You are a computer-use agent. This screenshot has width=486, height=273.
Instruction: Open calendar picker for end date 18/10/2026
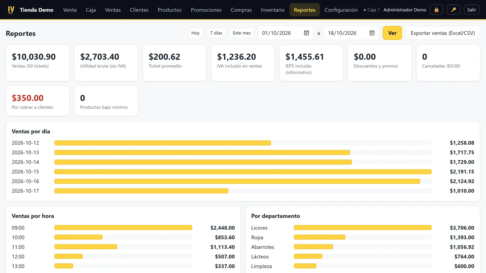[372, 33]
